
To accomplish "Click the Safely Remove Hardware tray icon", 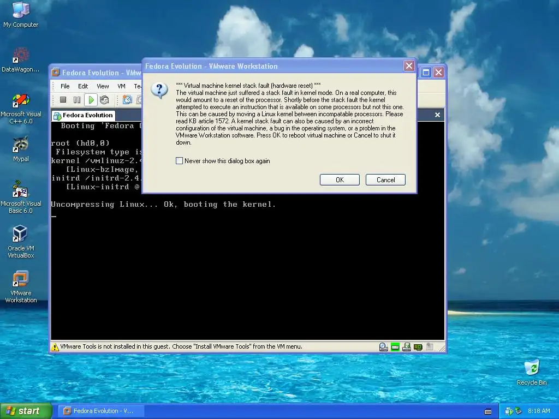I will tap(518, 411).
